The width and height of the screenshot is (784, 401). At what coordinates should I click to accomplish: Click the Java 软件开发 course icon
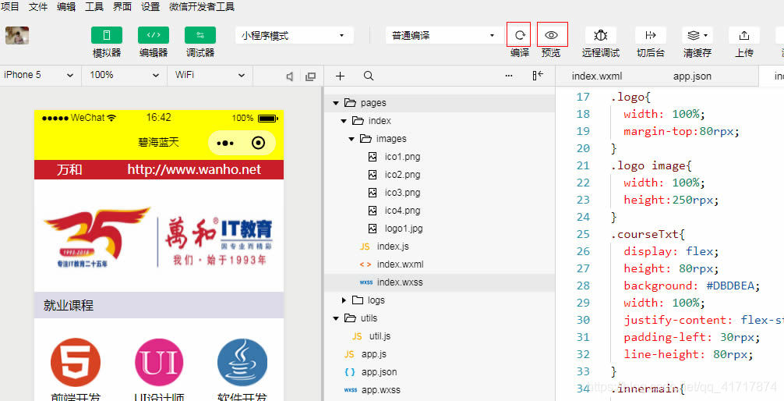(242, 363)
